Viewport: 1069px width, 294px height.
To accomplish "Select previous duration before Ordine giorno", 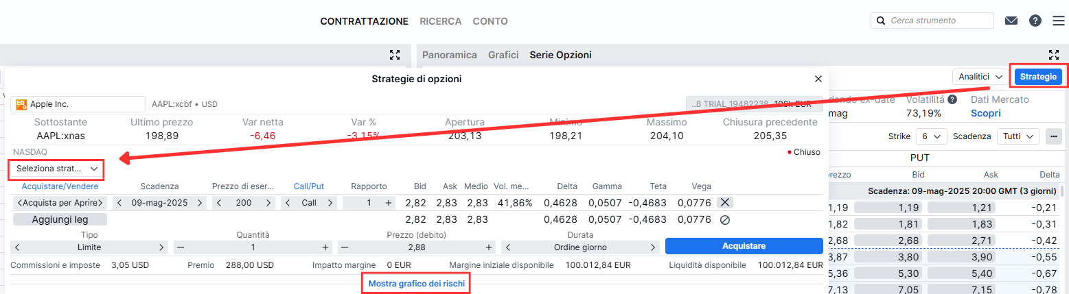I will point(508,247).
